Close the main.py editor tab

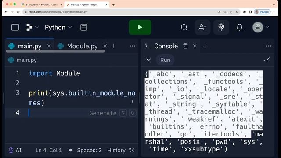click(49, 46)
